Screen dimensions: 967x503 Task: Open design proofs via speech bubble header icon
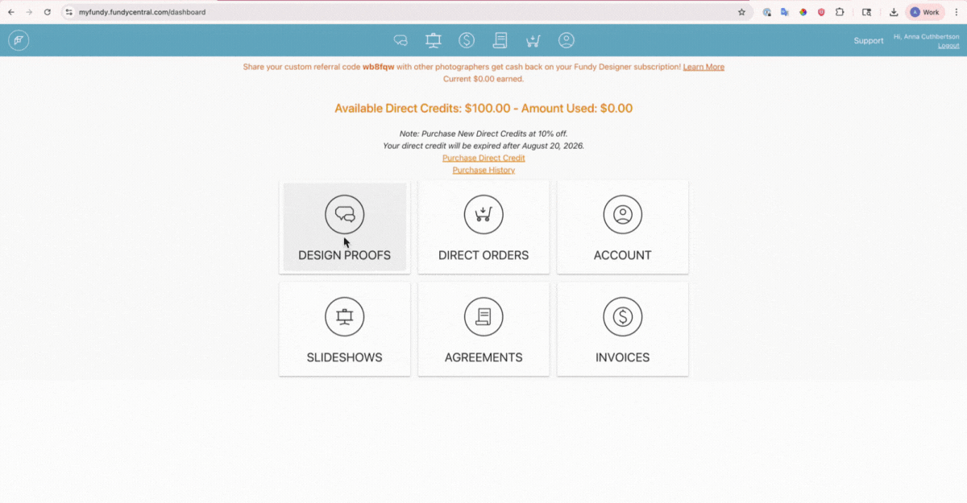400,40
